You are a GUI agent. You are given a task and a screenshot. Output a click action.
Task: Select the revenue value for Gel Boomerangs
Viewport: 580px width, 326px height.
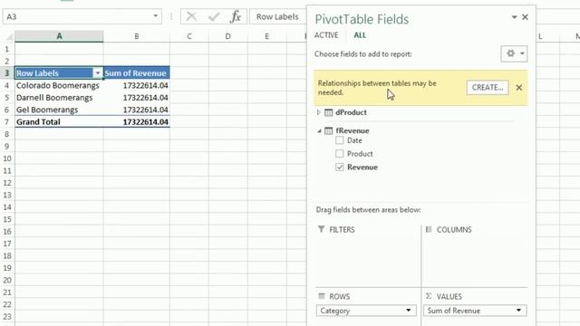tap(137, 110)
